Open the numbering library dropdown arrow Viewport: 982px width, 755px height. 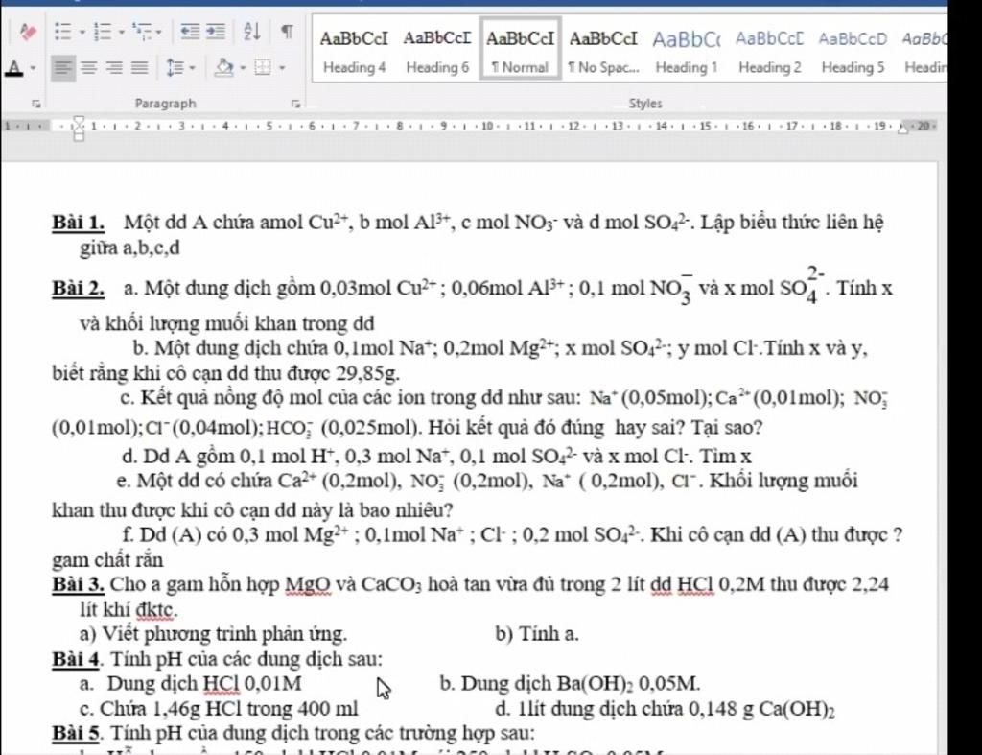click(x=122, y=32)
